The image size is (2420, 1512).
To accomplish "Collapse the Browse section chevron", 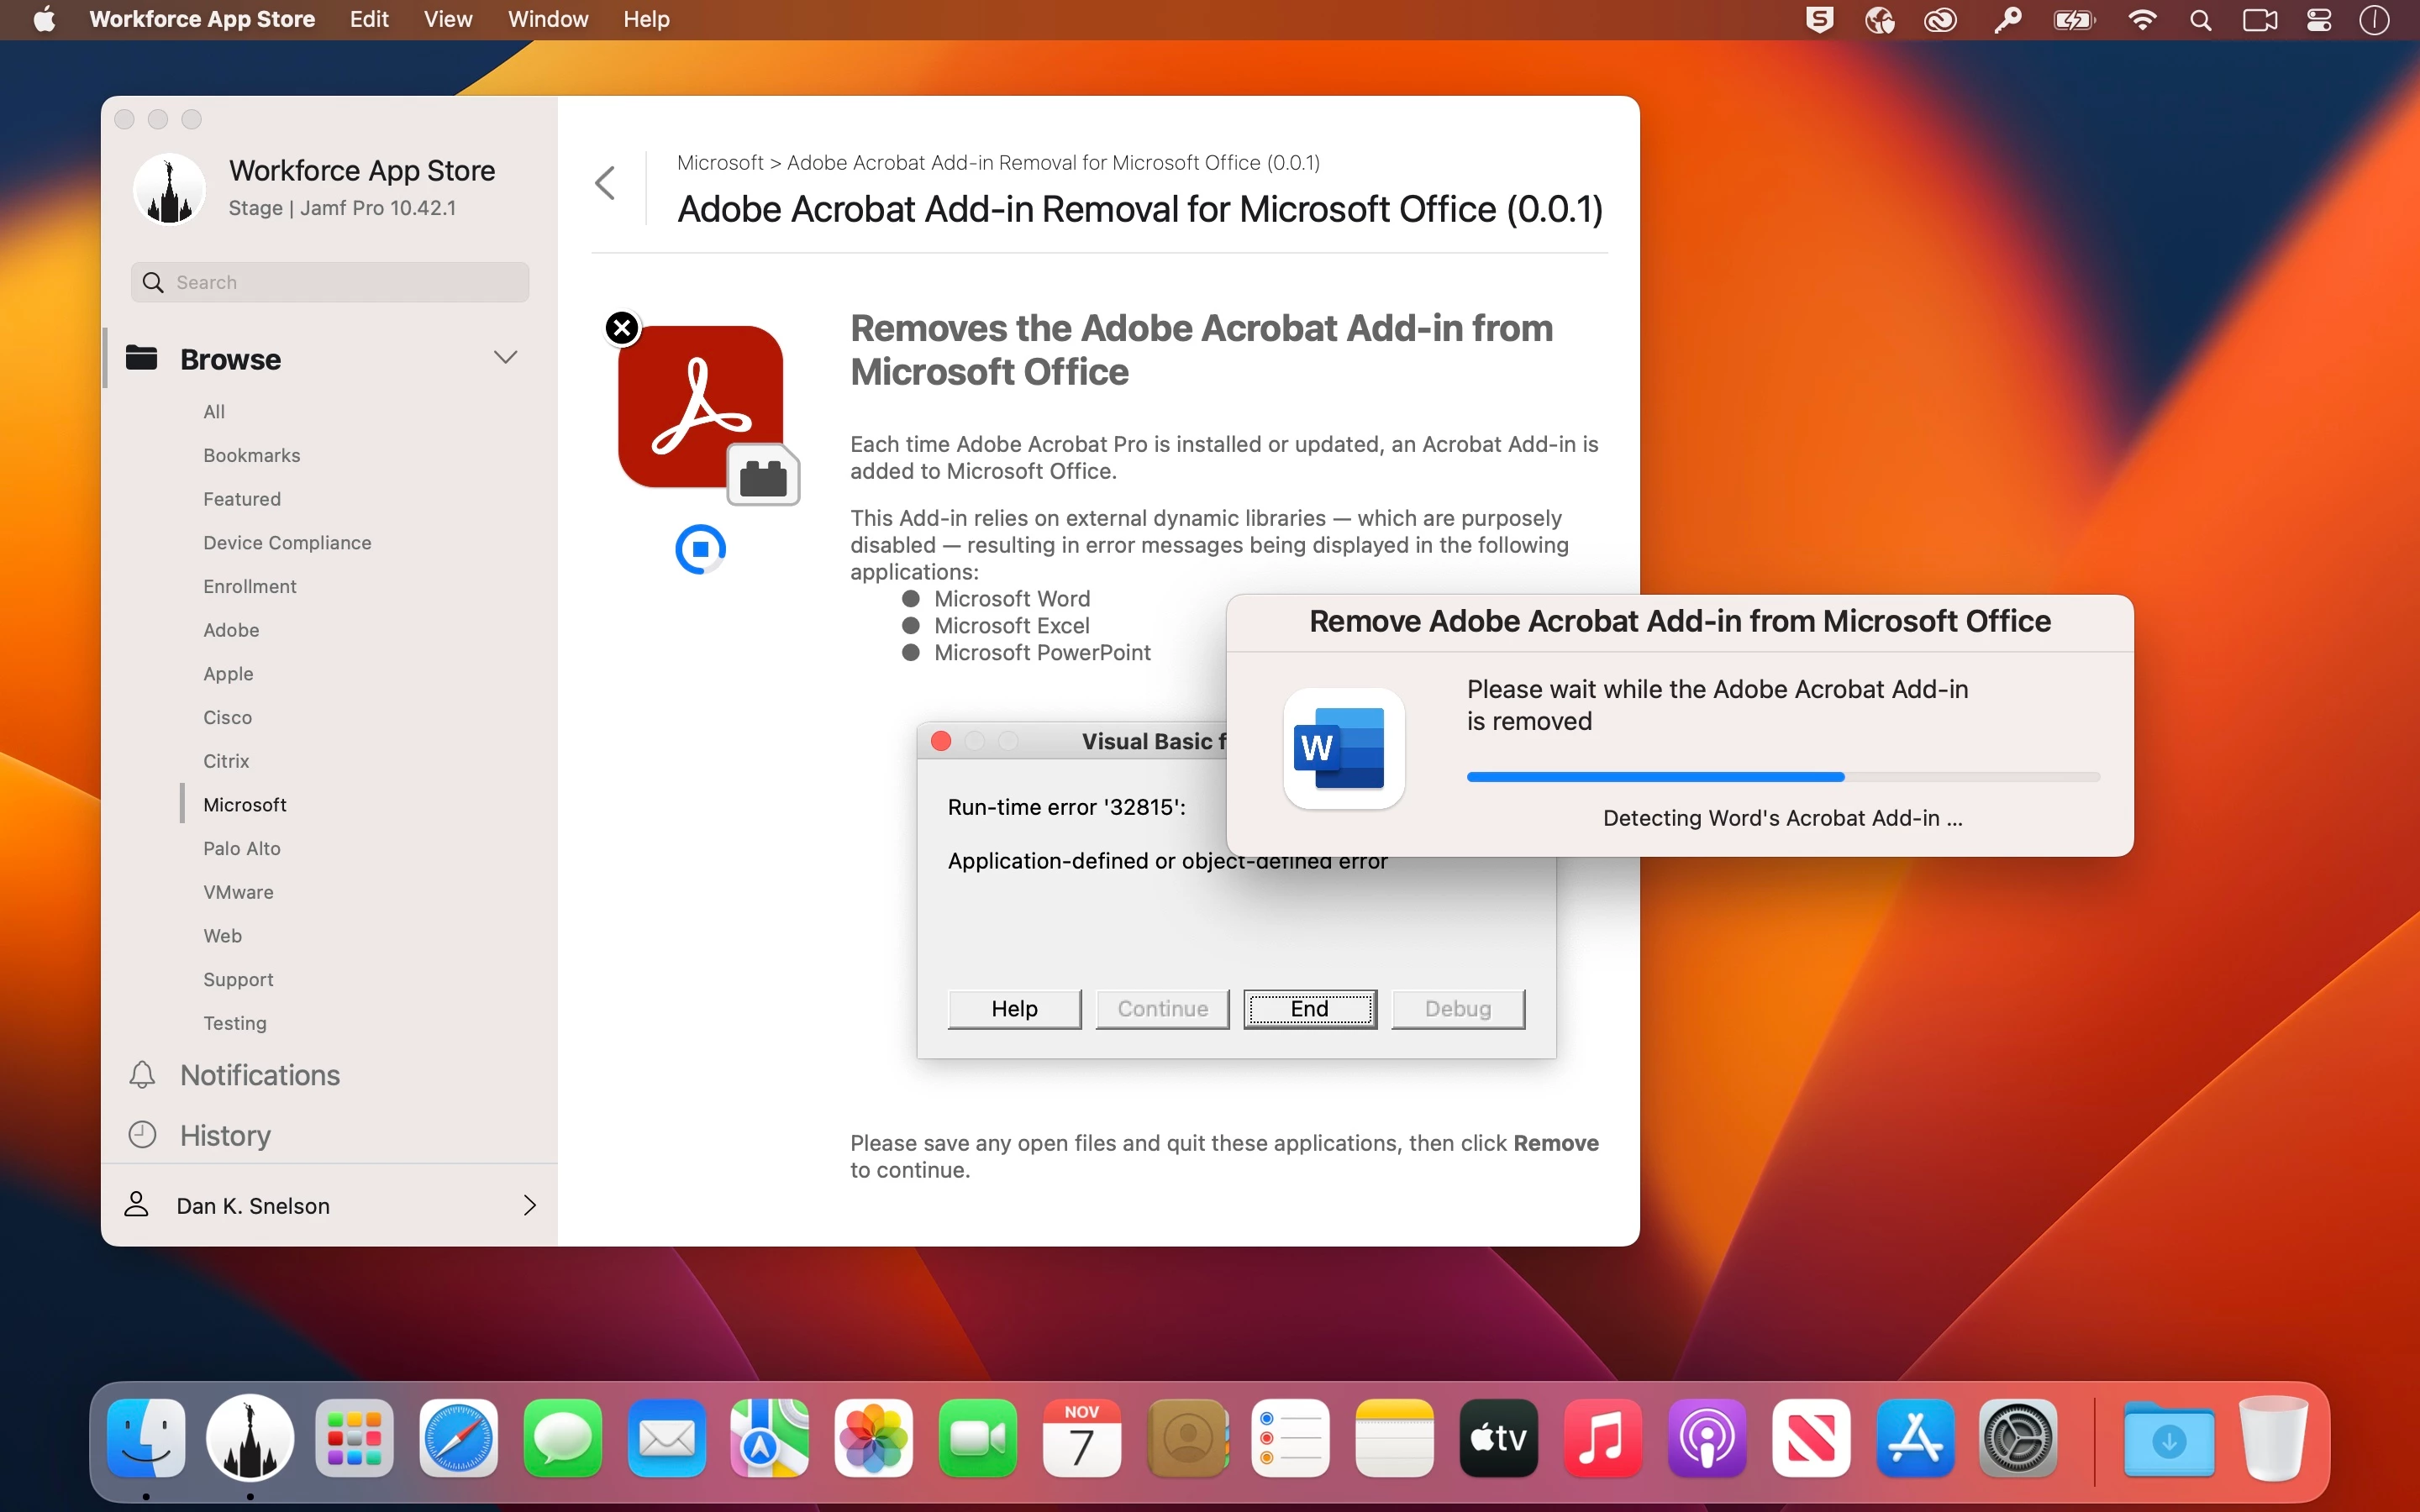I will pos(506,357).
